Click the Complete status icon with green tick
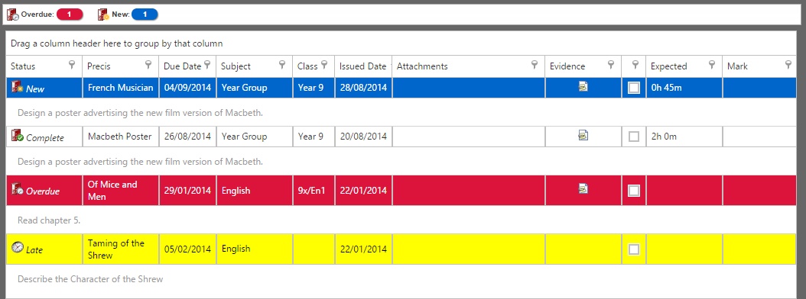806x299 pixels. click(x=17, y=136)
